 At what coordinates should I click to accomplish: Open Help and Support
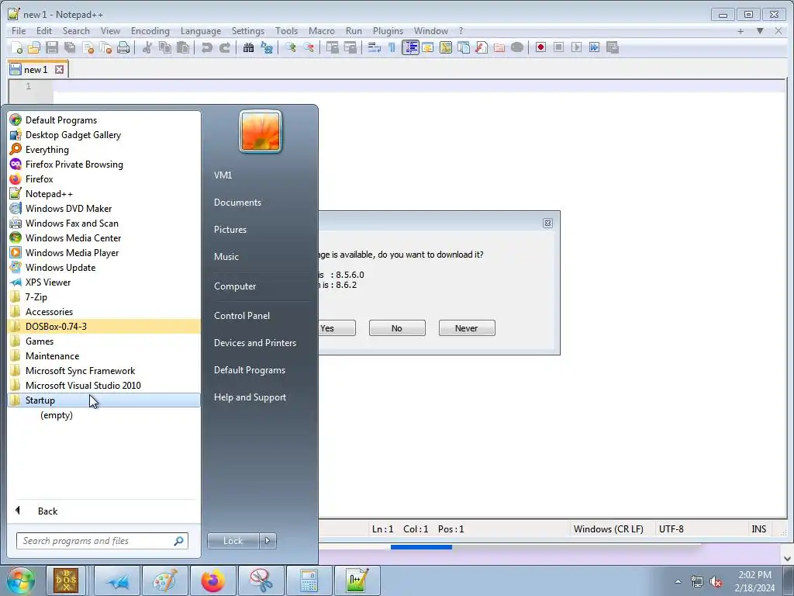[250, 397]
